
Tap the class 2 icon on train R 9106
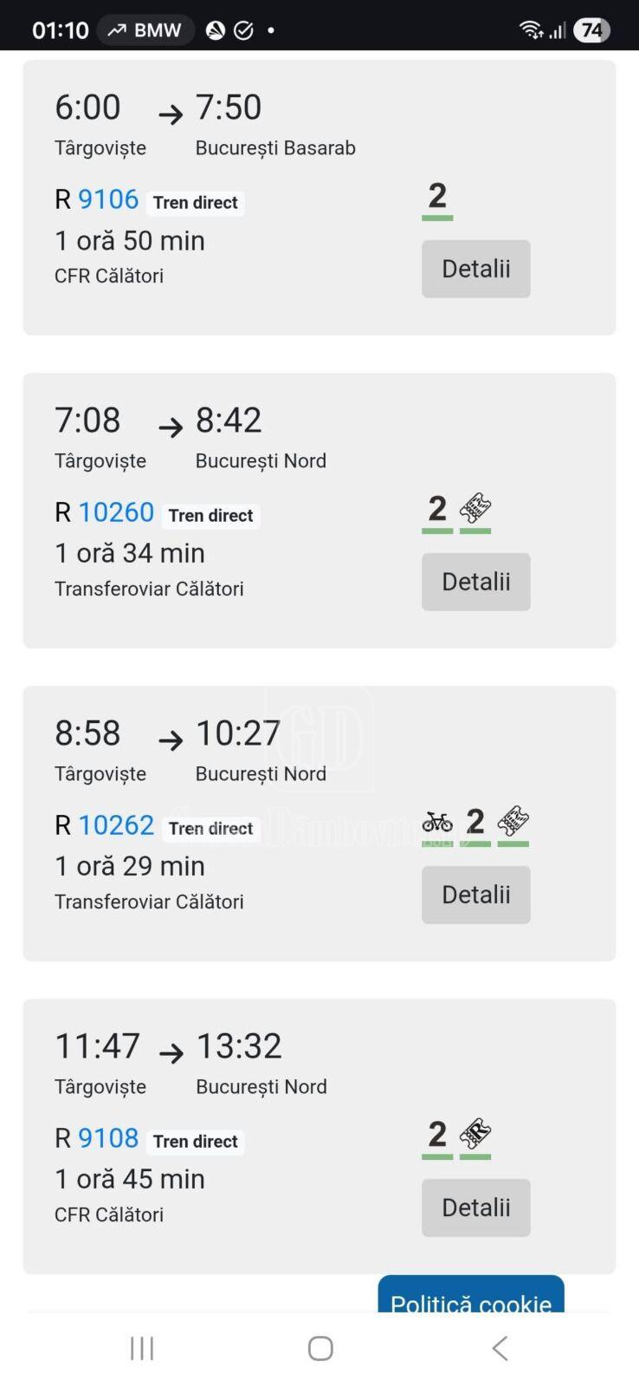pyautogui.click(x=437, y=196)
